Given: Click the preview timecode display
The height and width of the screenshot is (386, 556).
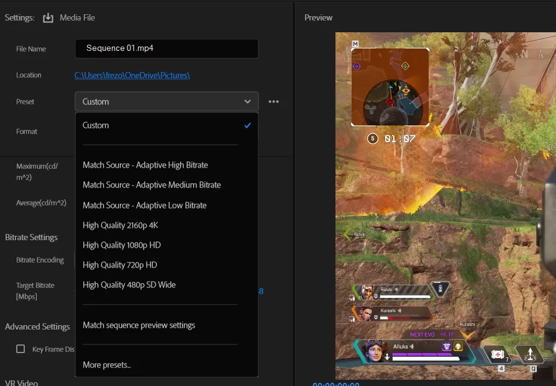Looking at the screenshot, I should pyautogui.click(x=336, y=384).
